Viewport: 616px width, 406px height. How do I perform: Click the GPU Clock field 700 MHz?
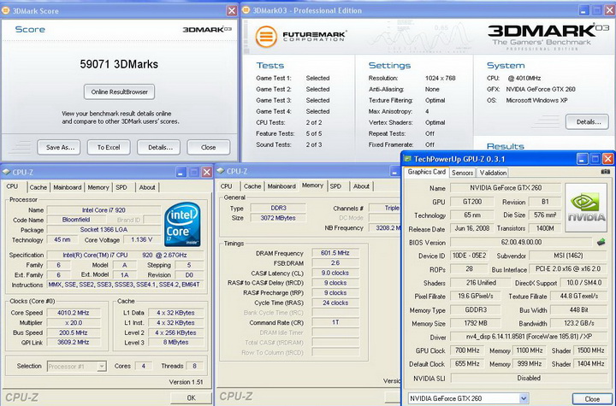tap(467, 350)
